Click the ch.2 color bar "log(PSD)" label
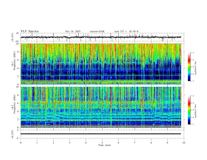This screenshot has height=160, width=207. coord(196,111)
